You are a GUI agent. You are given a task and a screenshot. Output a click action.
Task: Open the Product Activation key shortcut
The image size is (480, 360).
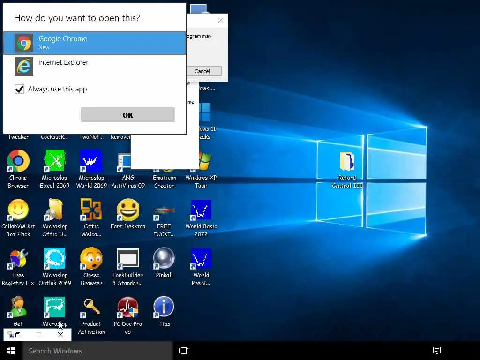tap(91, 315)
